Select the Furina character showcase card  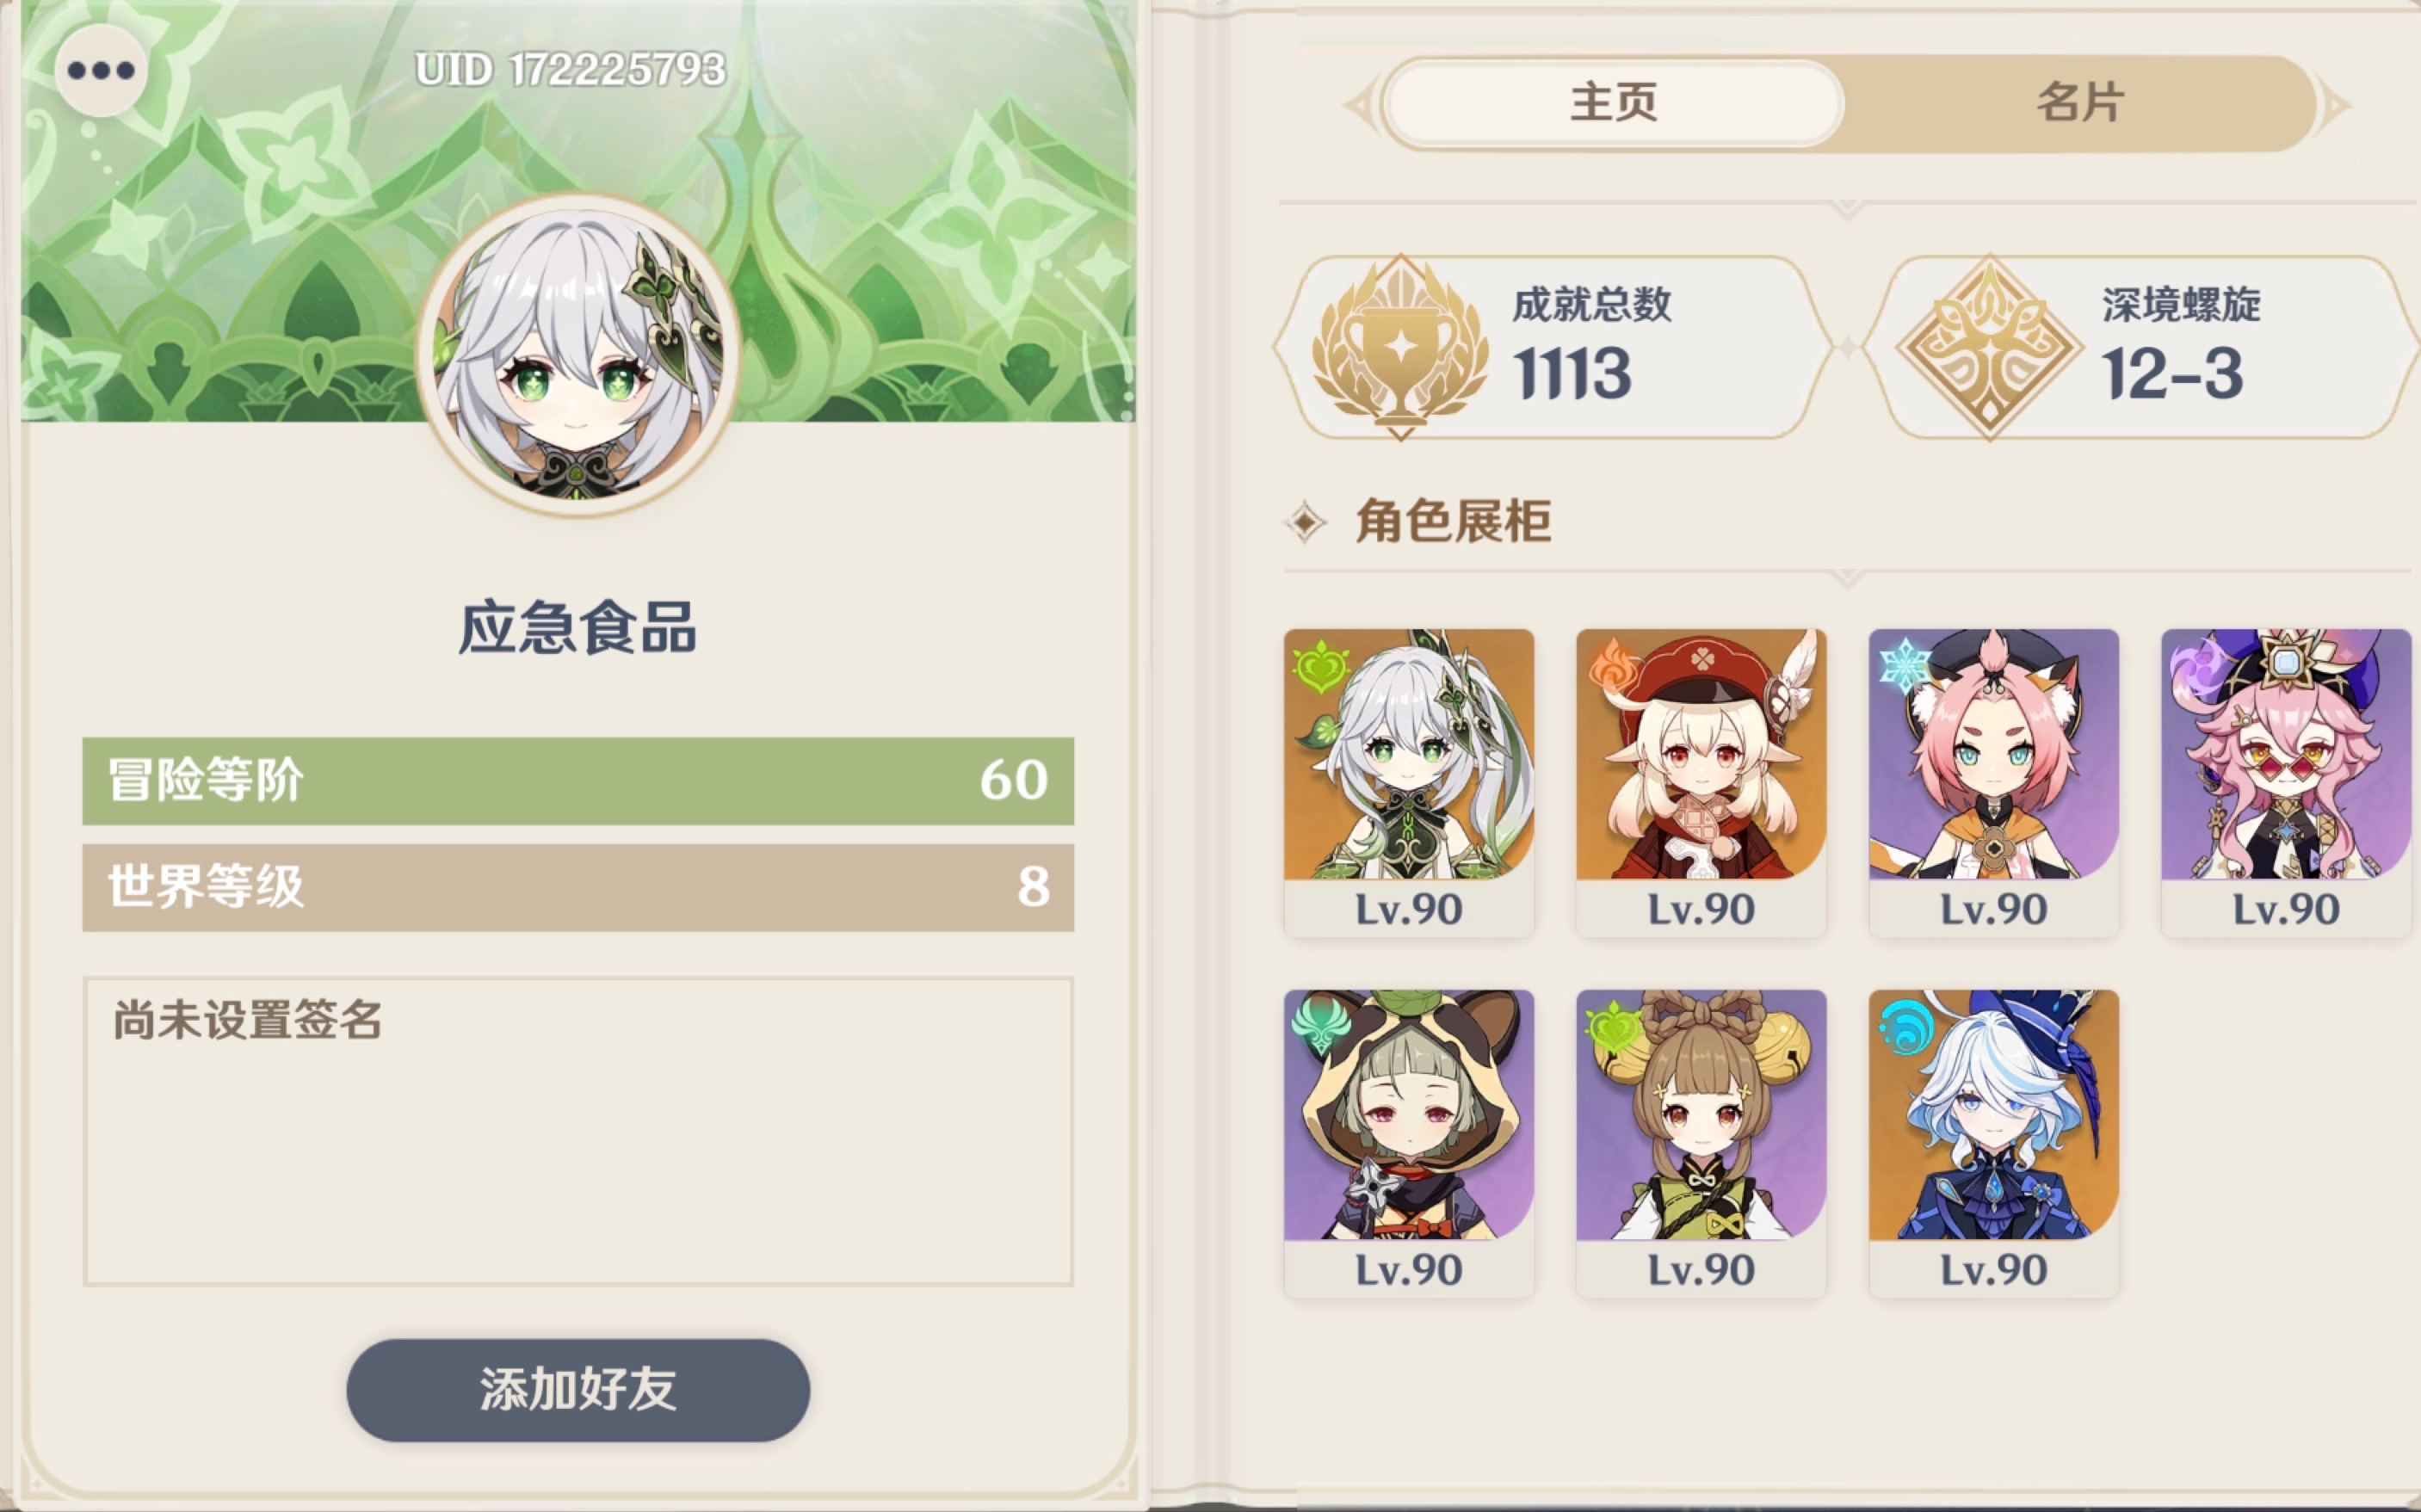click(x=1993, y=1144)
